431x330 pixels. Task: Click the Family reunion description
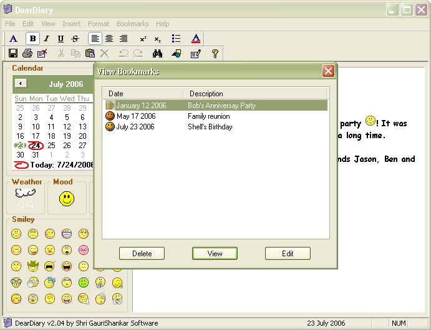208,116
